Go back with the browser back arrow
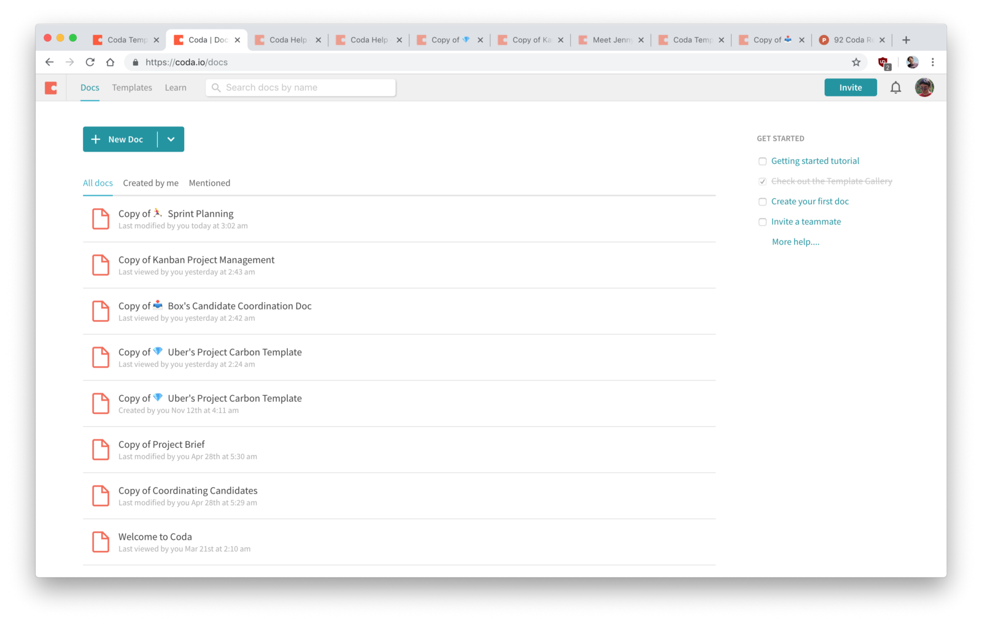Screen dimensions: 982x624 50,62
